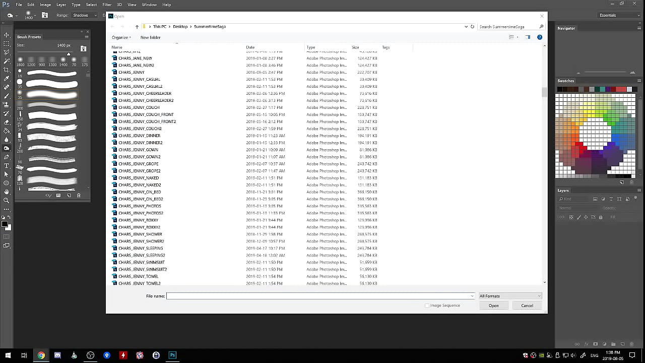Image resolution: width=645 pixels, height=363 pixels.
Task: Select the Zoom tool
Action: tap(7, 200)
